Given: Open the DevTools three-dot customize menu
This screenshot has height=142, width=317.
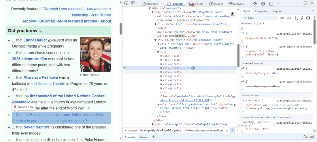Looking at the screenshot, I should 299,3.
